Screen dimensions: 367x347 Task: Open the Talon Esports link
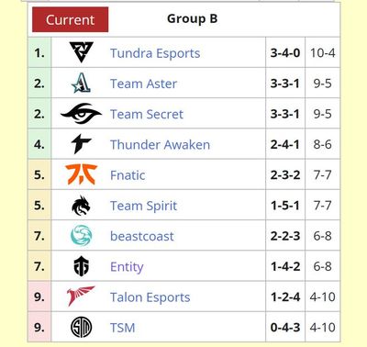[x=150, y=297]
